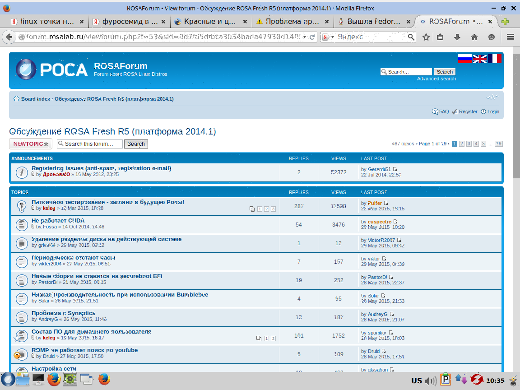The image size is (520, 390).
Task: Bookmark this page with star icon
Action: click(426, 37)
